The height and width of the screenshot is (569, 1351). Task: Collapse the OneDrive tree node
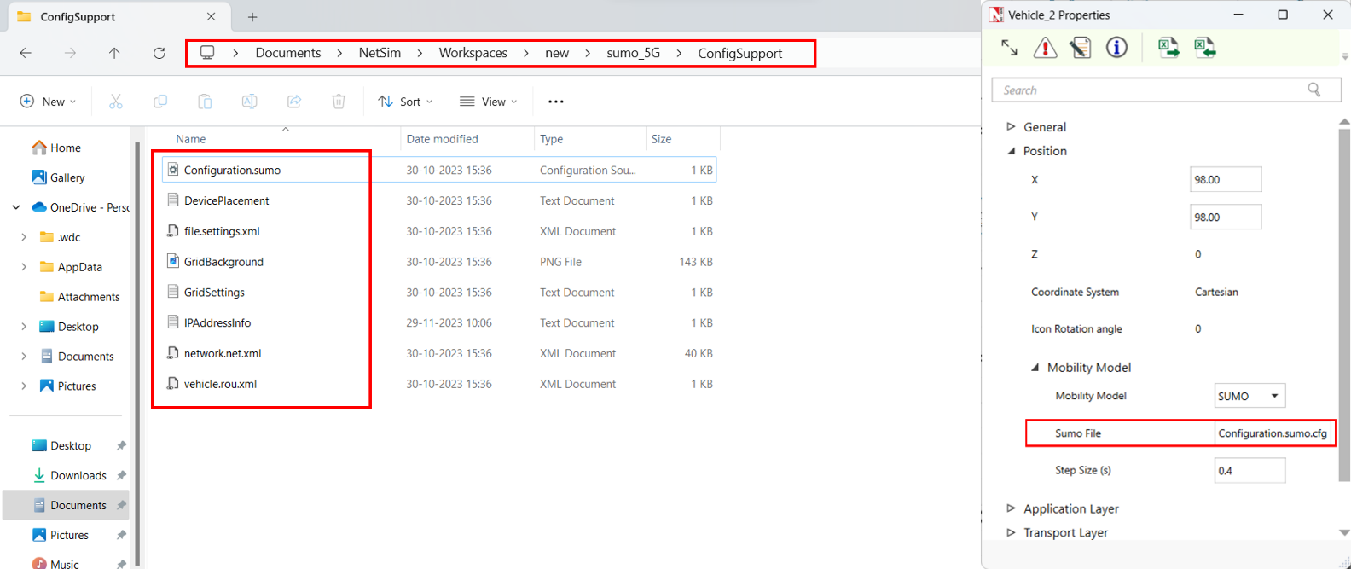click(x=16, y=207)
